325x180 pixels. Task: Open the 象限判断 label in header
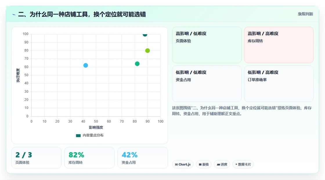click(x=305, y=14)
